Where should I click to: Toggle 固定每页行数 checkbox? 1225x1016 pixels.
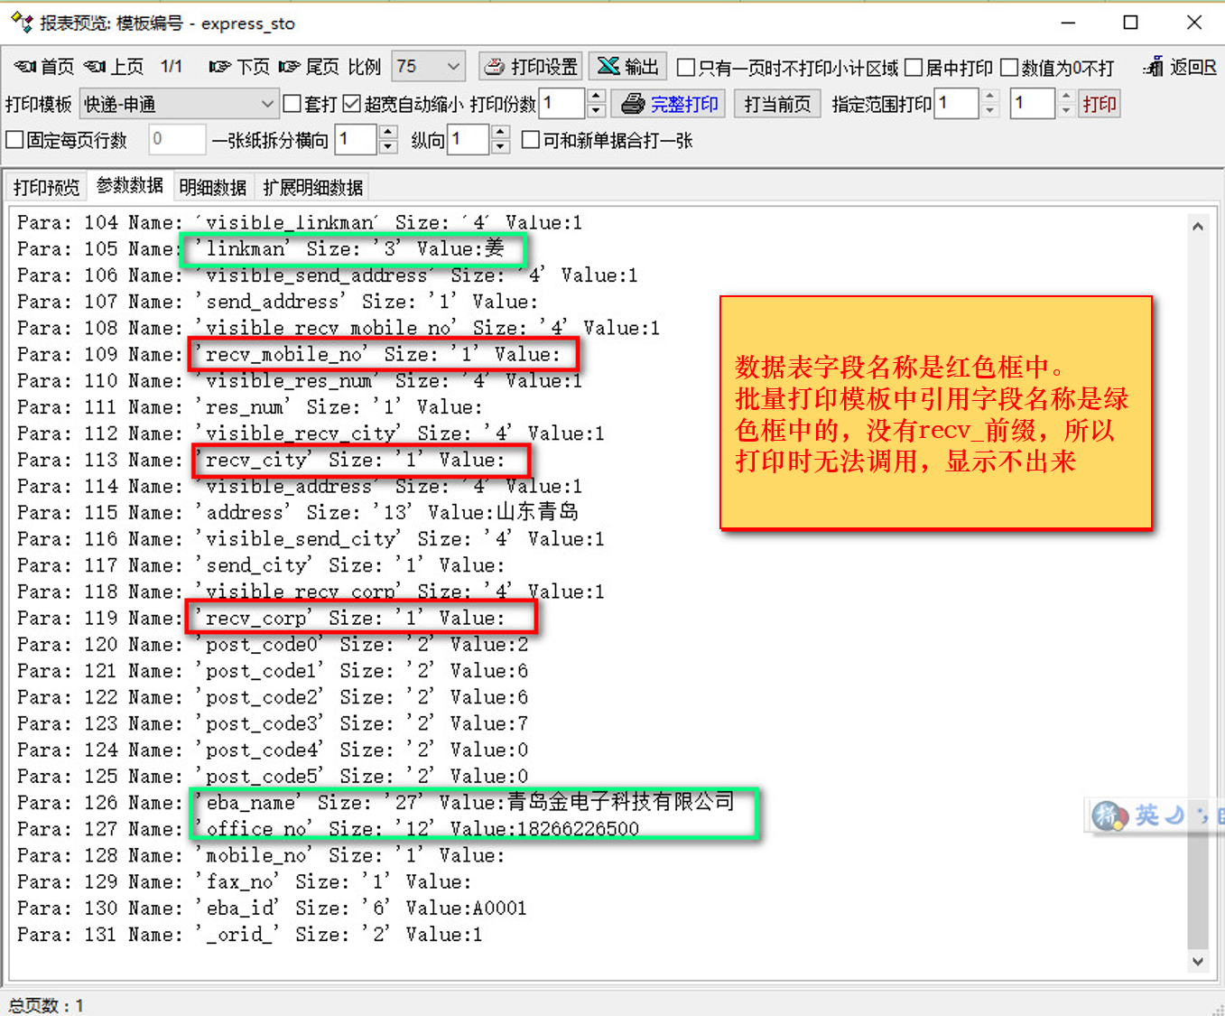coord(14,140)
